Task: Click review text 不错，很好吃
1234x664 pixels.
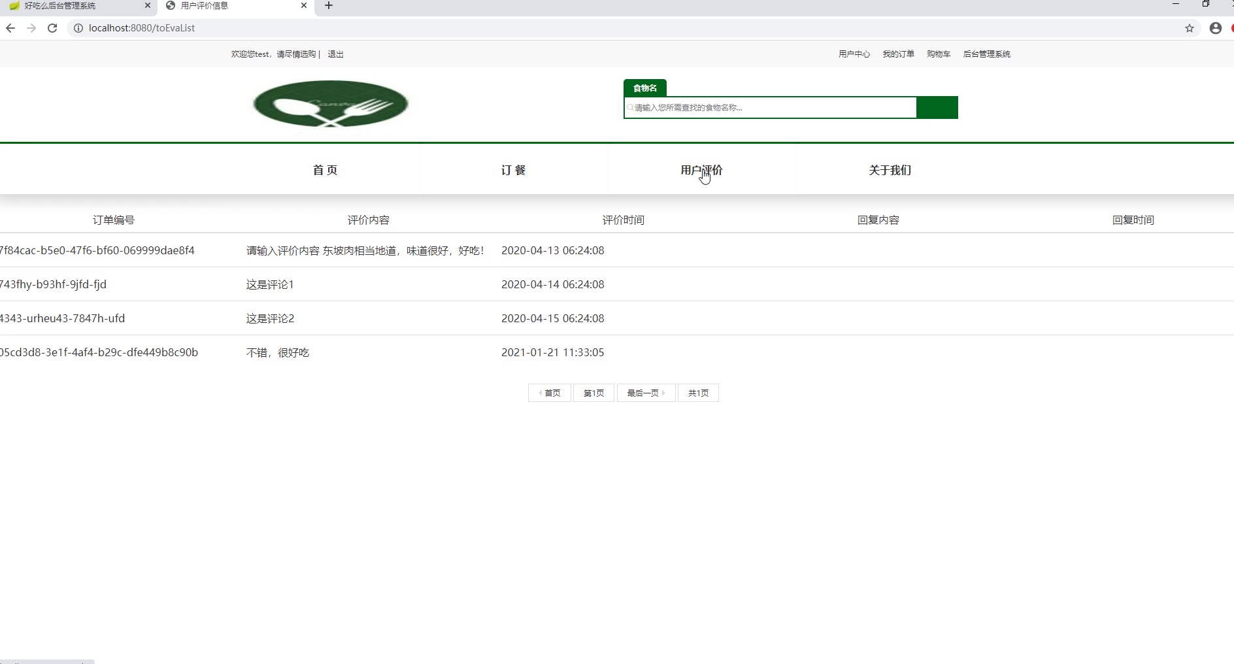Action: (x=278, y=352)
